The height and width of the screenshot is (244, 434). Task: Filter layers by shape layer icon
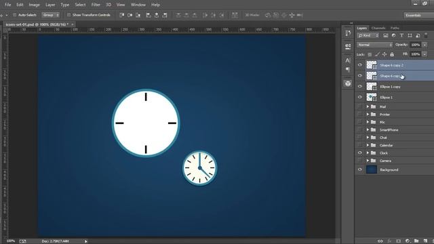point(410,35)
